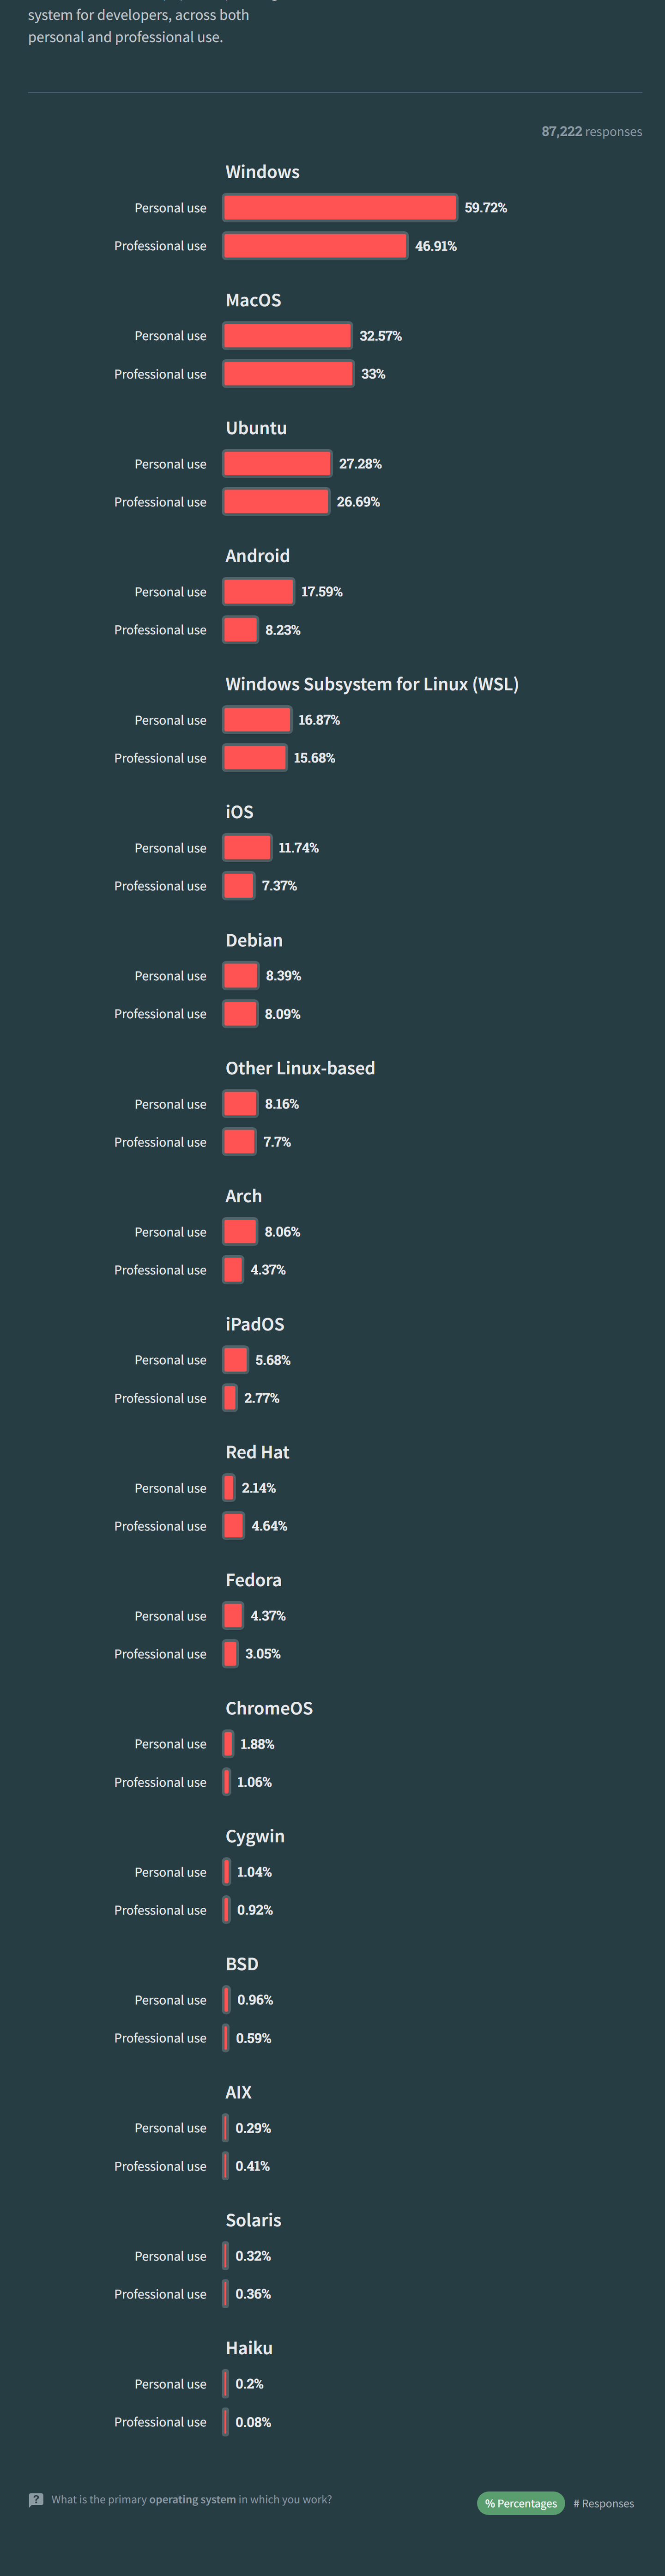Screen dimensions: 665x2576
Task: Click the WSL Professional use bar
Action: click(x=255, y=758)
